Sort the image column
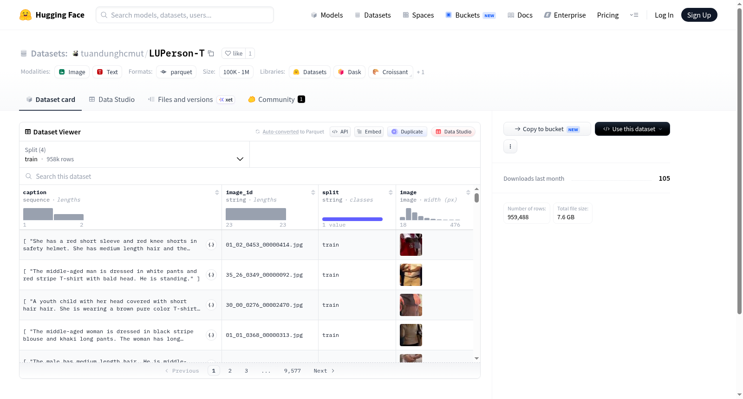 point(468,192)
